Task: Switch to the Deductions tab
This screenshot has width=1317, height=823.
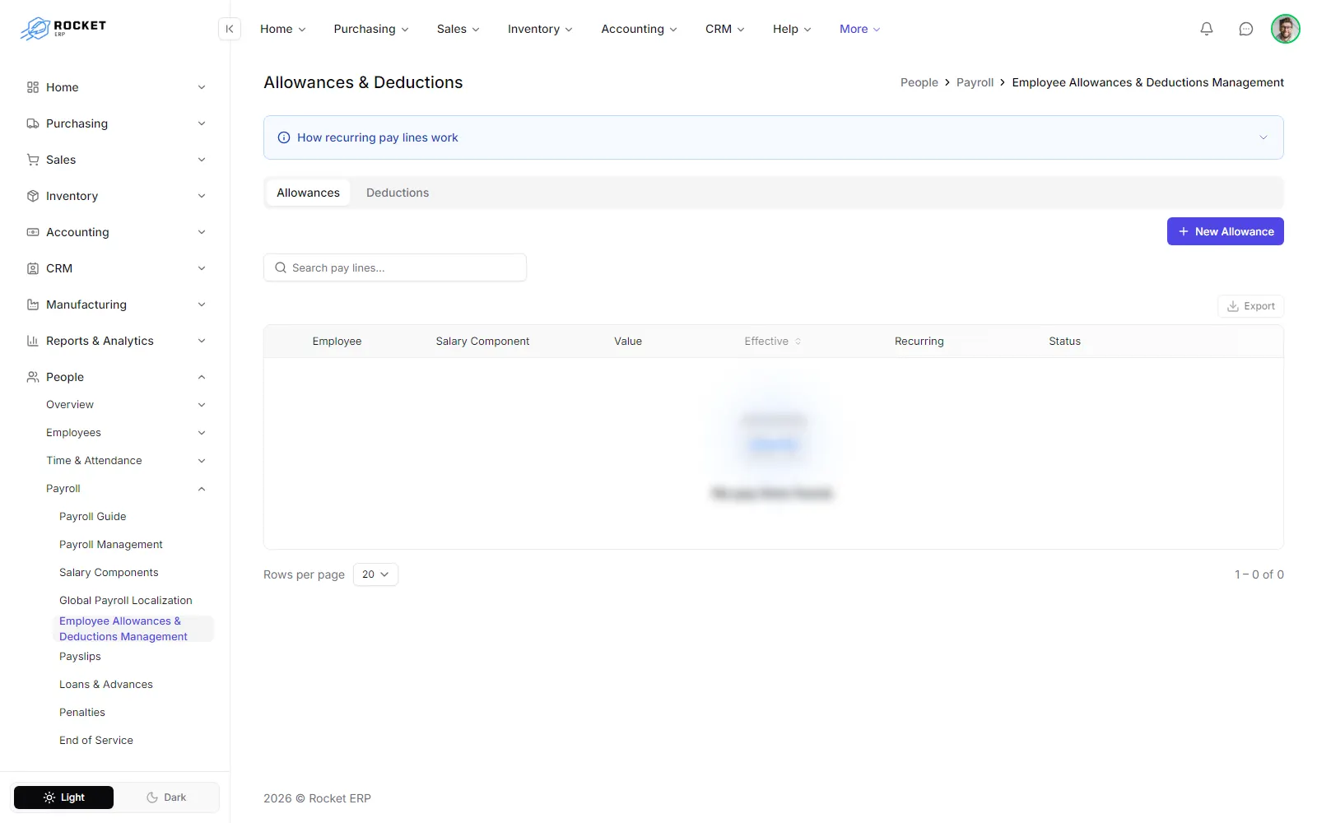Action: coord(398,193)
